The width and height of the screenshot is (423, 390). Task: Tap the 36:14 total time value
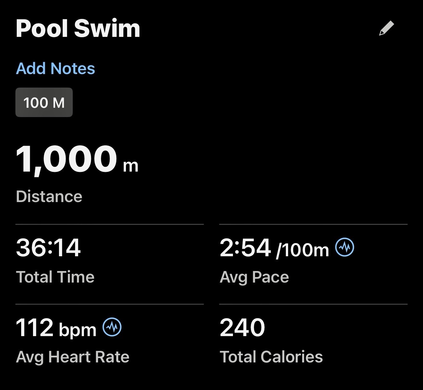(48, 248)
